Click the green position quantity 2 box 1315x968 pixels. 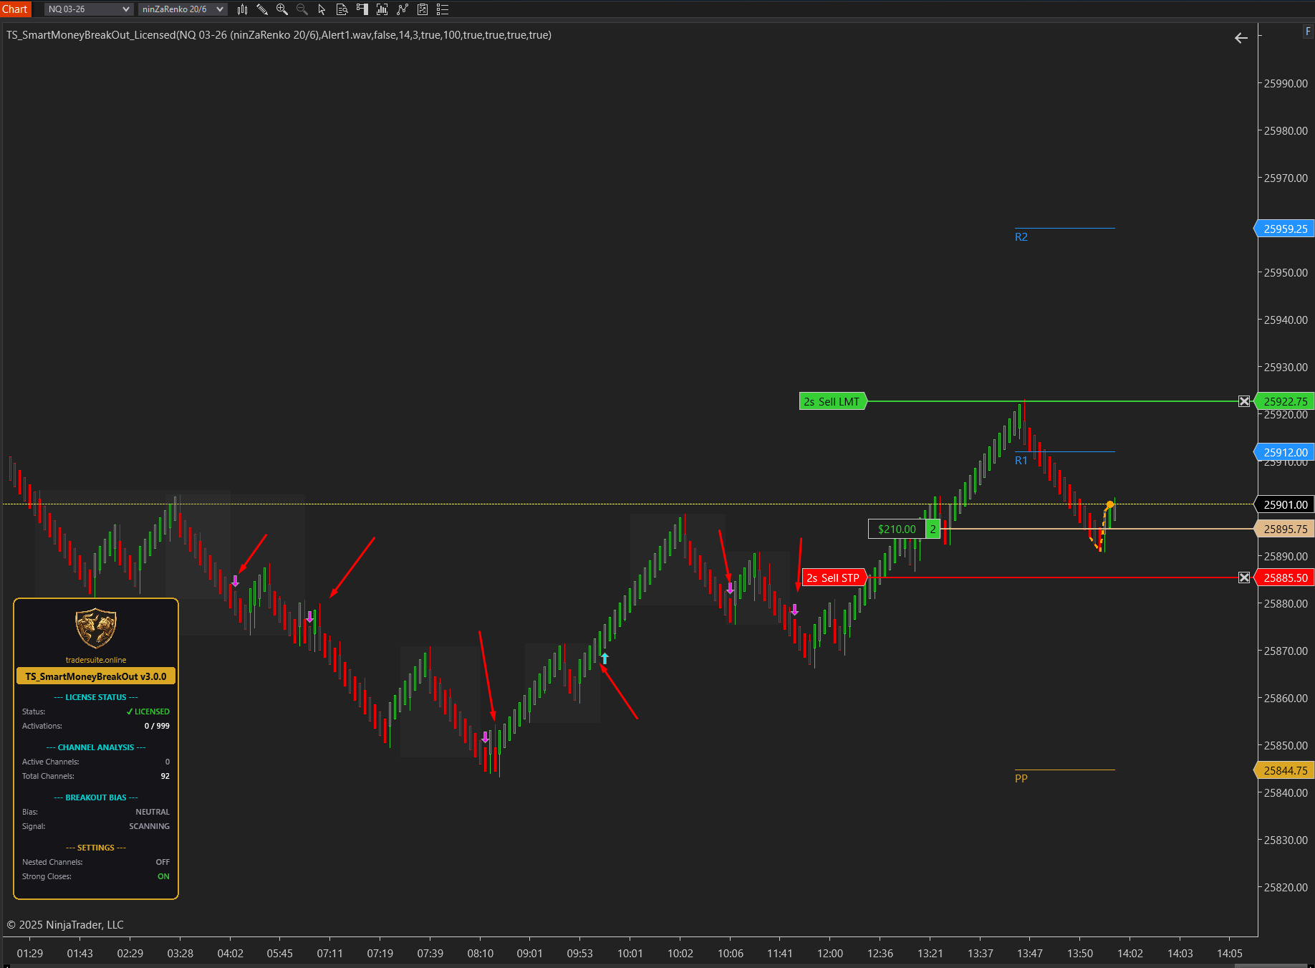click(x=933, y=529)
